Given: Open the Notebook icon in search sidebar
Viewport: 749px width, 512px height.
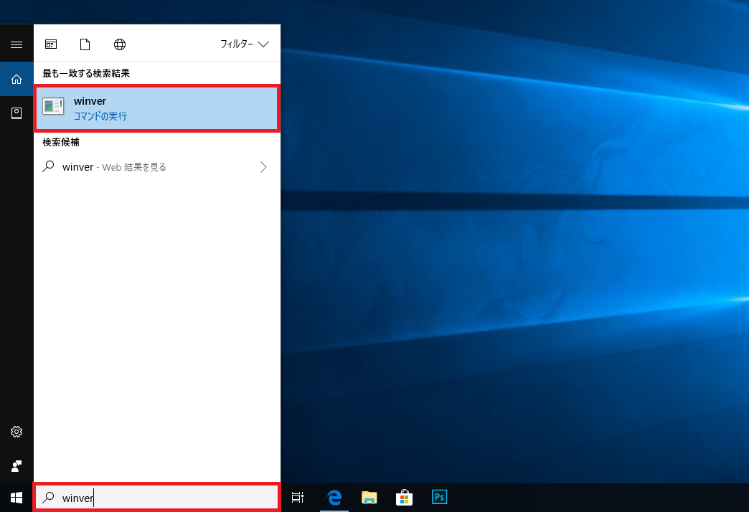Looking at the screenshot, I should pyautogui.click(x=17, y=113).
